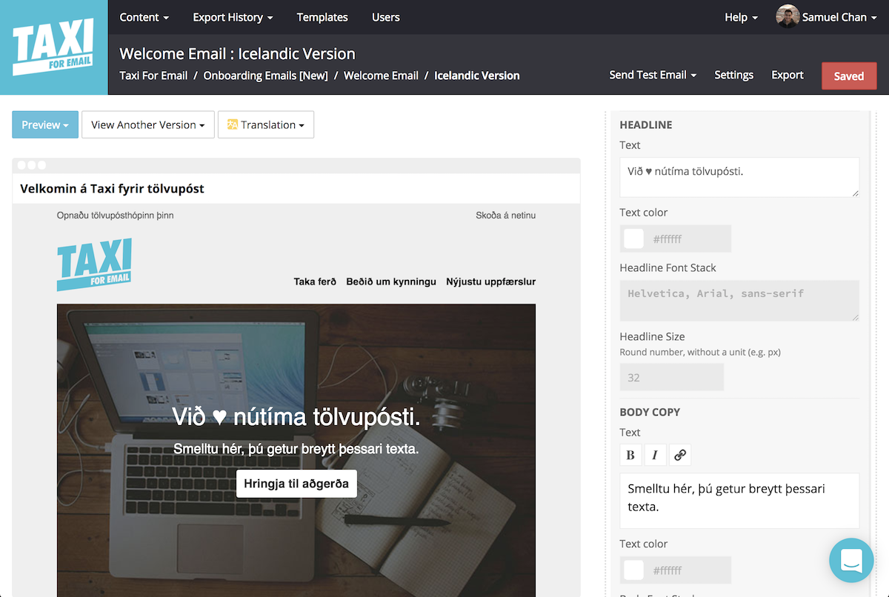The width and height of the screenshot is (889, 597).
Task: Open the Preview dropdown
Action: [45, 124]
